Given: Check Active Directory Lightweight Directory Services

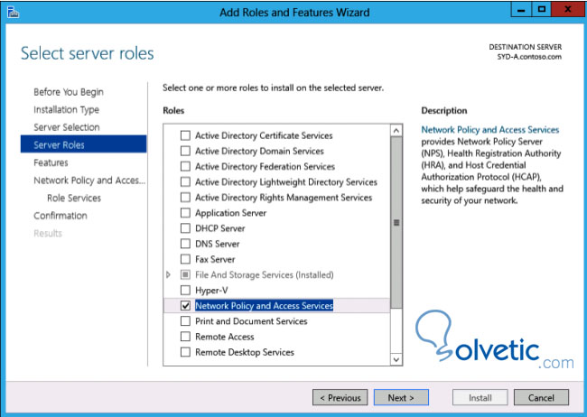Looking at the screenshot, I should 185,182.
